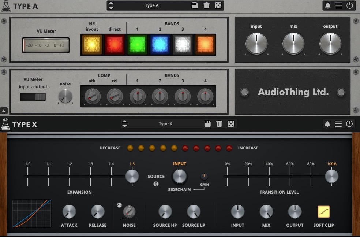Click lower-panel band 3 knob
The height and width of the screenshot is (237, 360).
point(183,96)
